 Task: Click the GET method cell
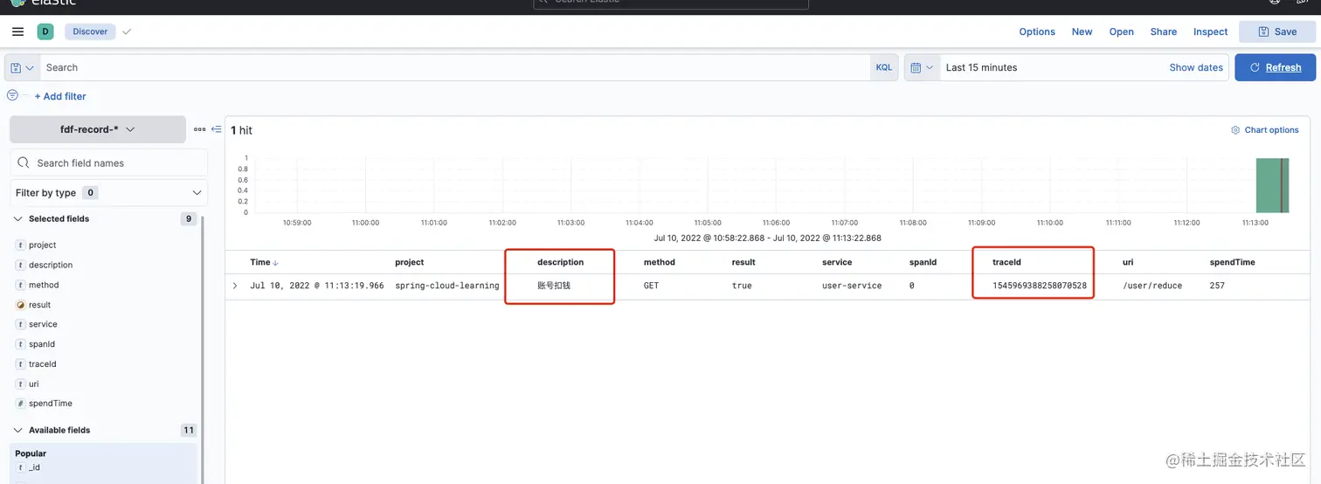coord(651,286)
